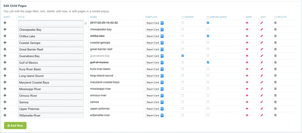
Task: Open template dropdown for Maryland Coastal Bays
Action: click(x=154, y=82)
